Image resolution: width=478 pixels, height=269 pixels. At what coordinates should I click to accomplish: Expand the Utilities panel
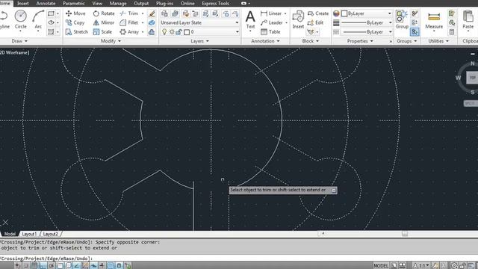[438, 41]
